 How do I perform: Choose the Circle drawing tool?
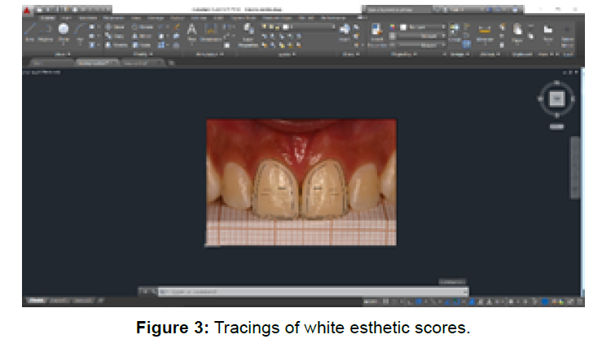[x=64, y=32]
